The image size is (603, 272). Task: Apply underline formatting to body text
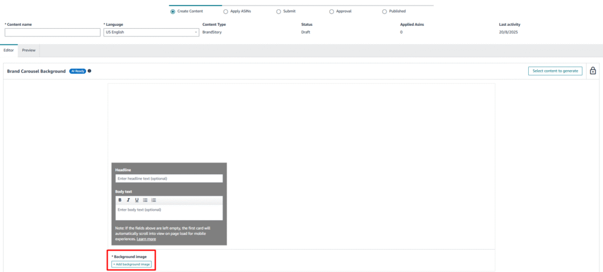tap(137, 200)
